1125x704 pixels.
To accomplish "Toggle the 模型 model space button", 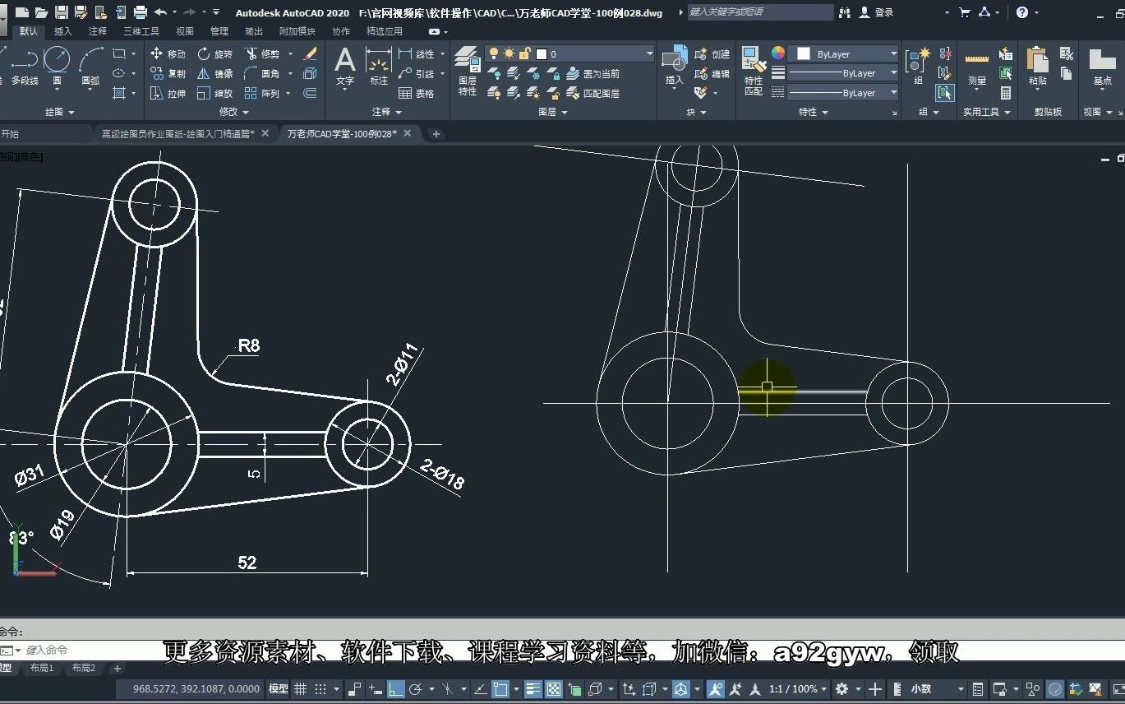I will coord(279,689).
